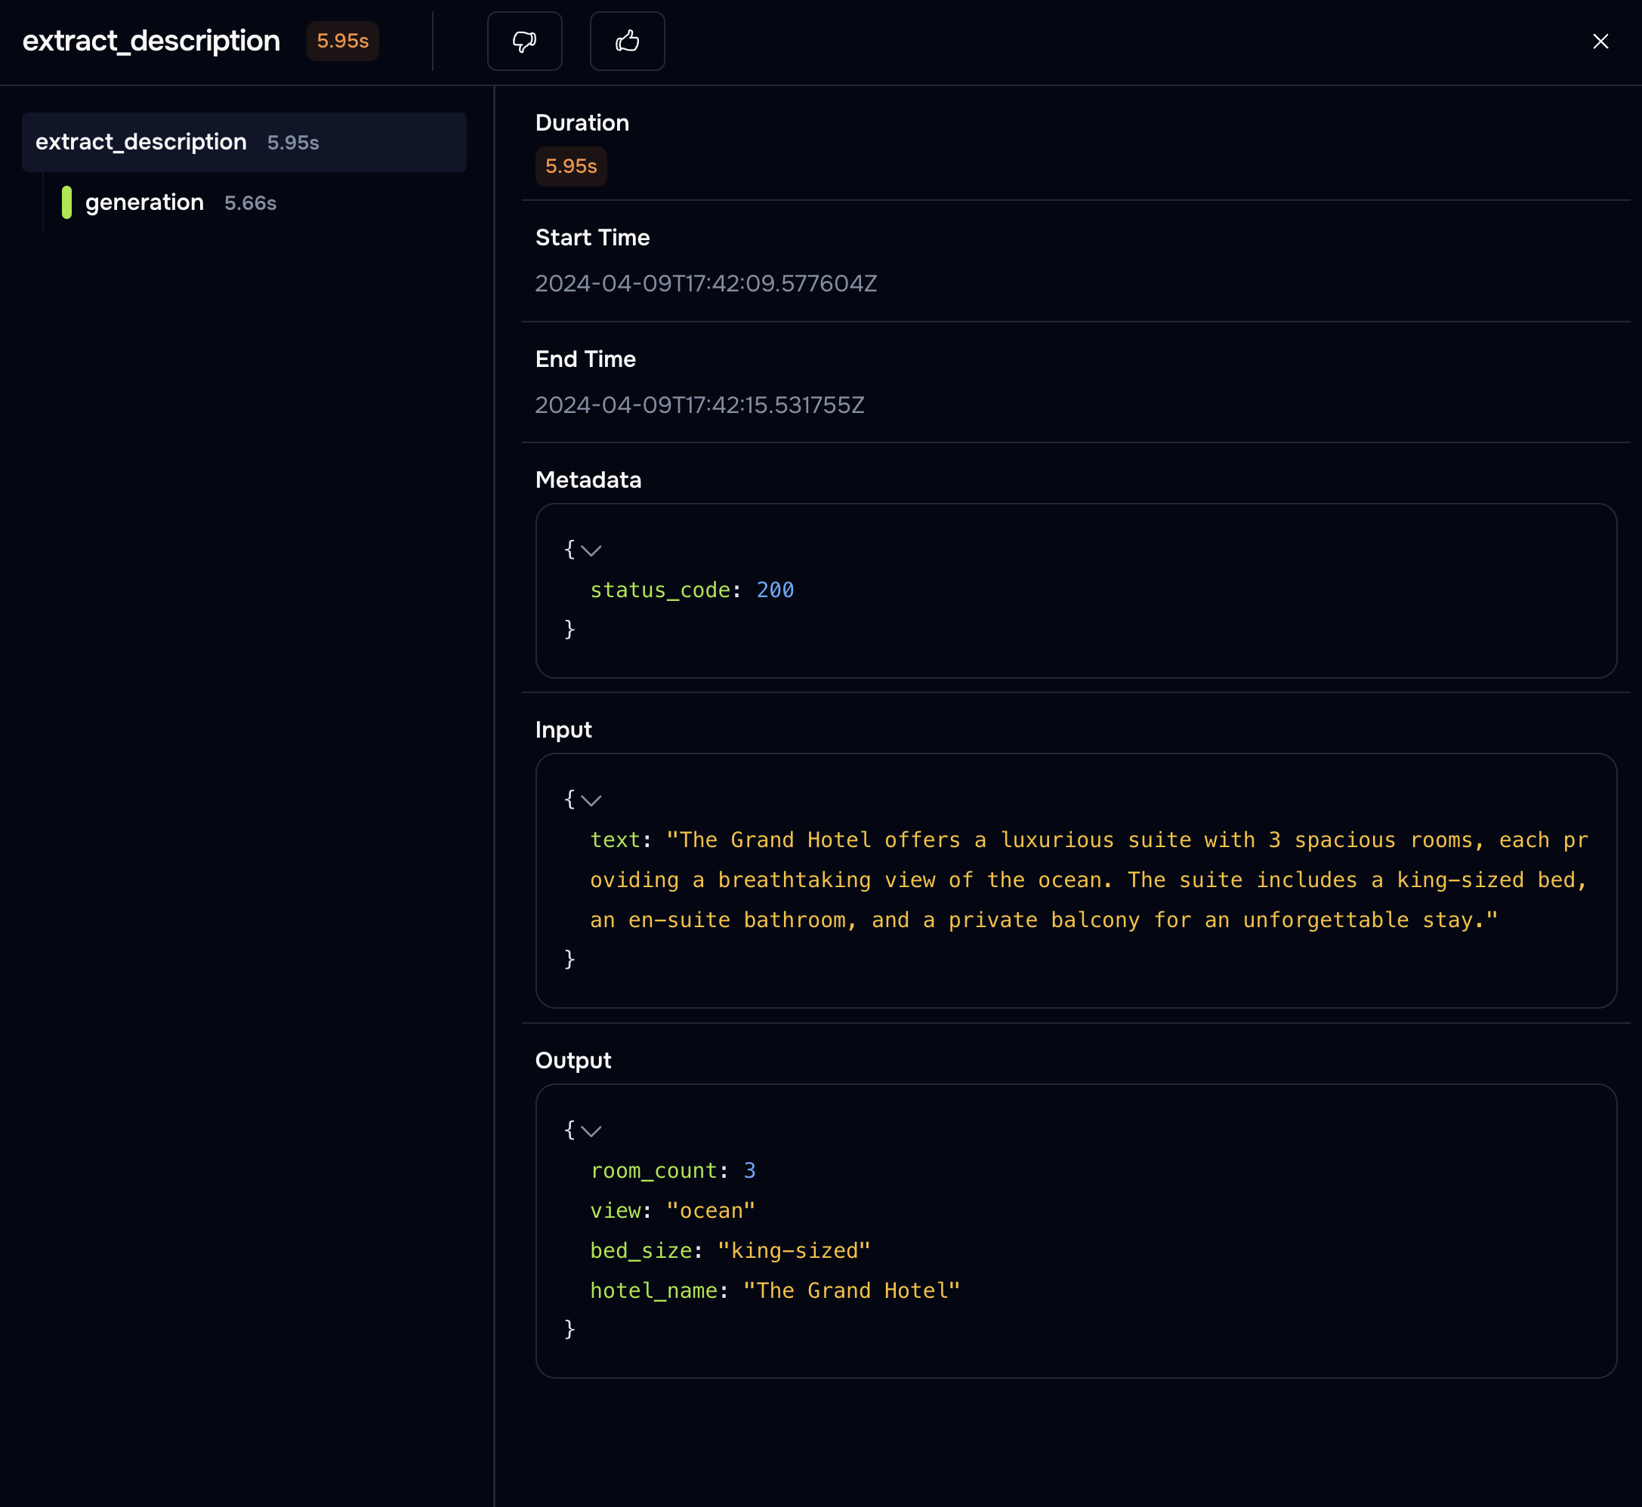Viewport: 1642px width, 1507px height.
Task: Click the input text string value
Action: pos(1089,880)
